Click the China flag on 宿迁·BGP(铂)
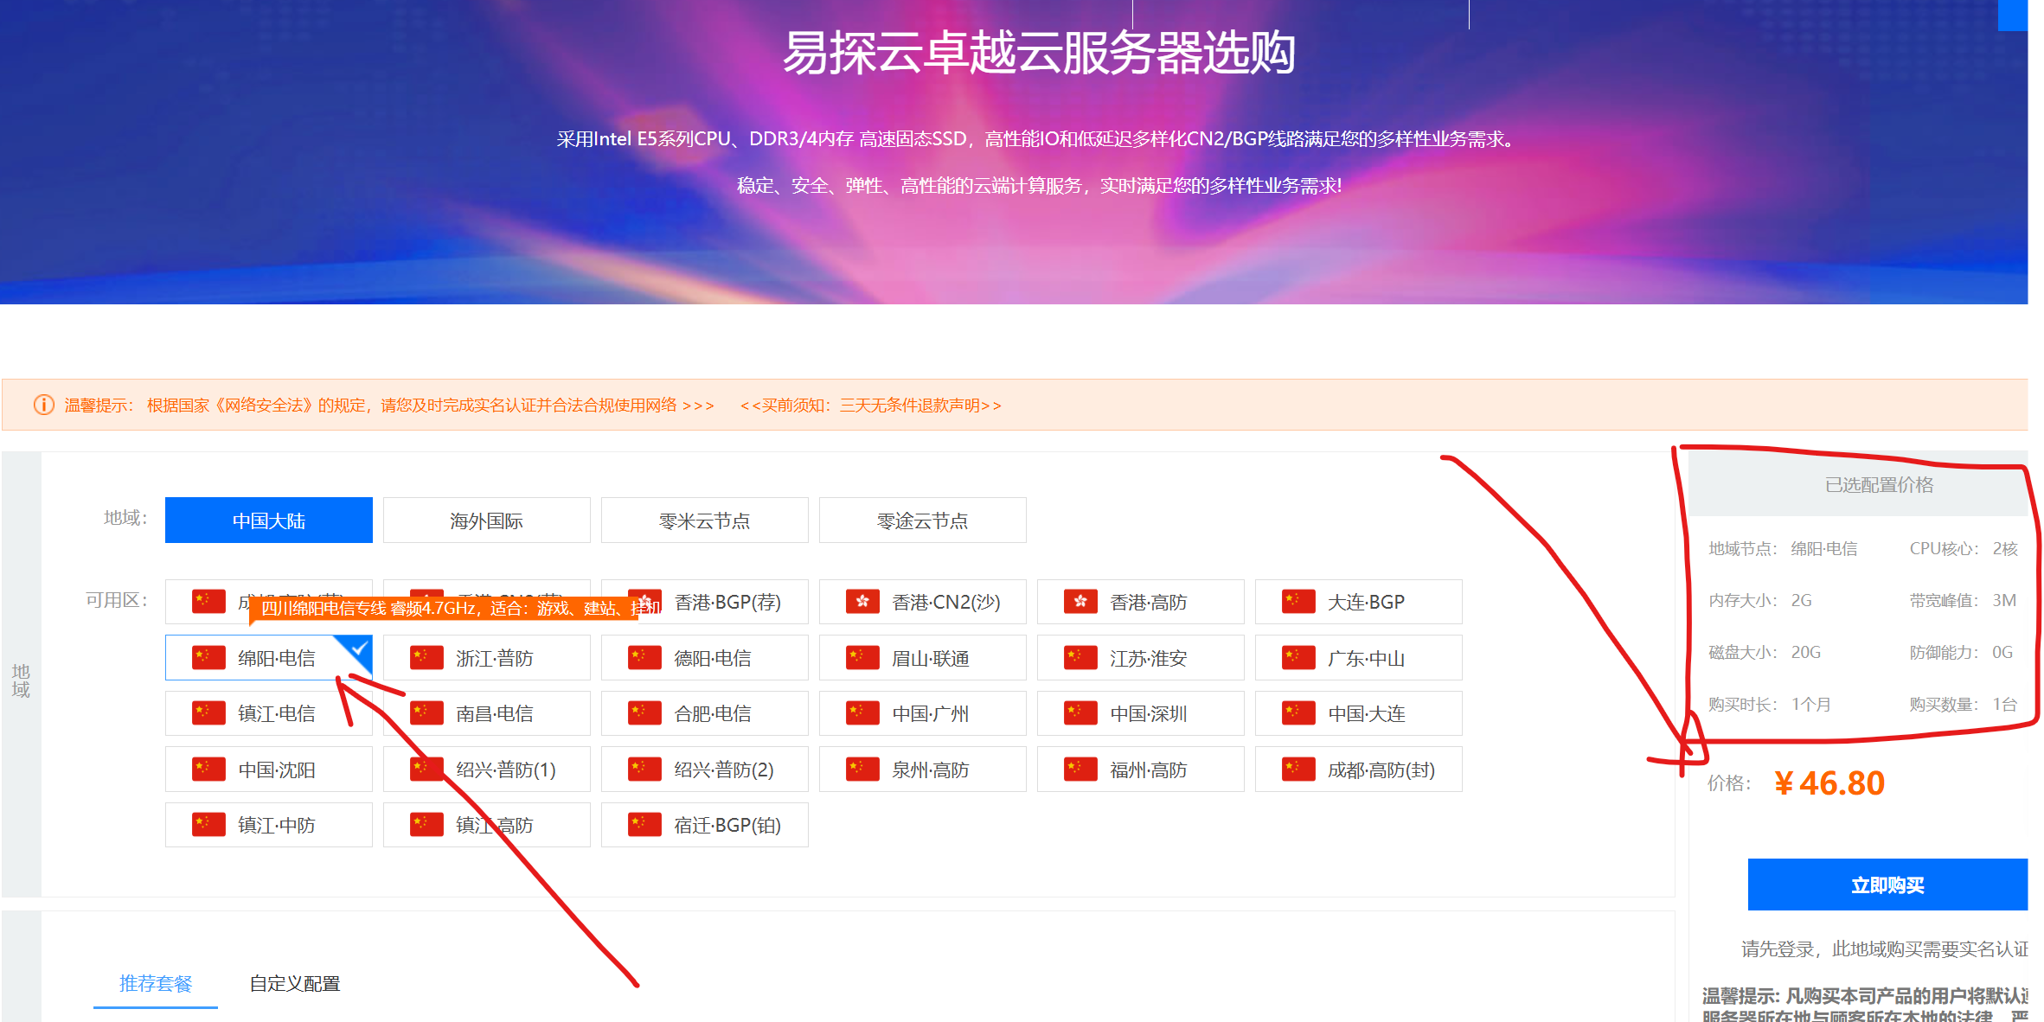2044x1022 pixels. [644, 825]
